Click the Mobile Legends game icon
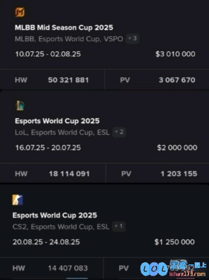This screenshot has width=209, height=280. (x=20, y=12)
